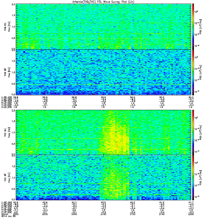Click the 2040 time label on the bottom axis
The height and width of the screenshot is (218, 204).
(x=74, y=214)
